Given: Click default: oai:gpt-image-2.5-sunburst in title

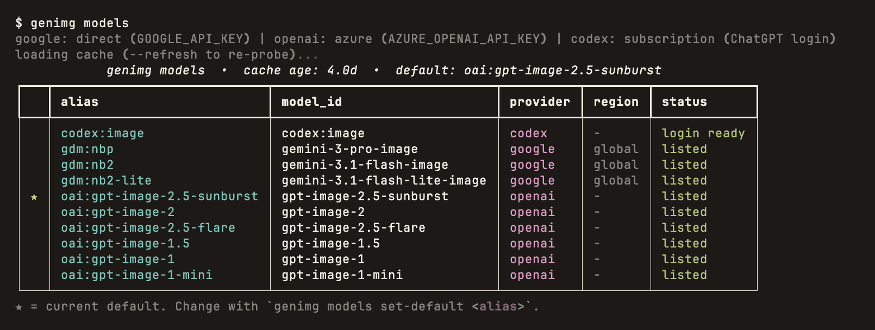Looking at the screenshot, I should click(x=528, y=71).
